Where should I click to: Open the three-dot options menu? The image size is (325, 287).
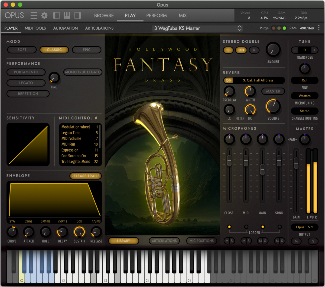(x=319, y=28)
